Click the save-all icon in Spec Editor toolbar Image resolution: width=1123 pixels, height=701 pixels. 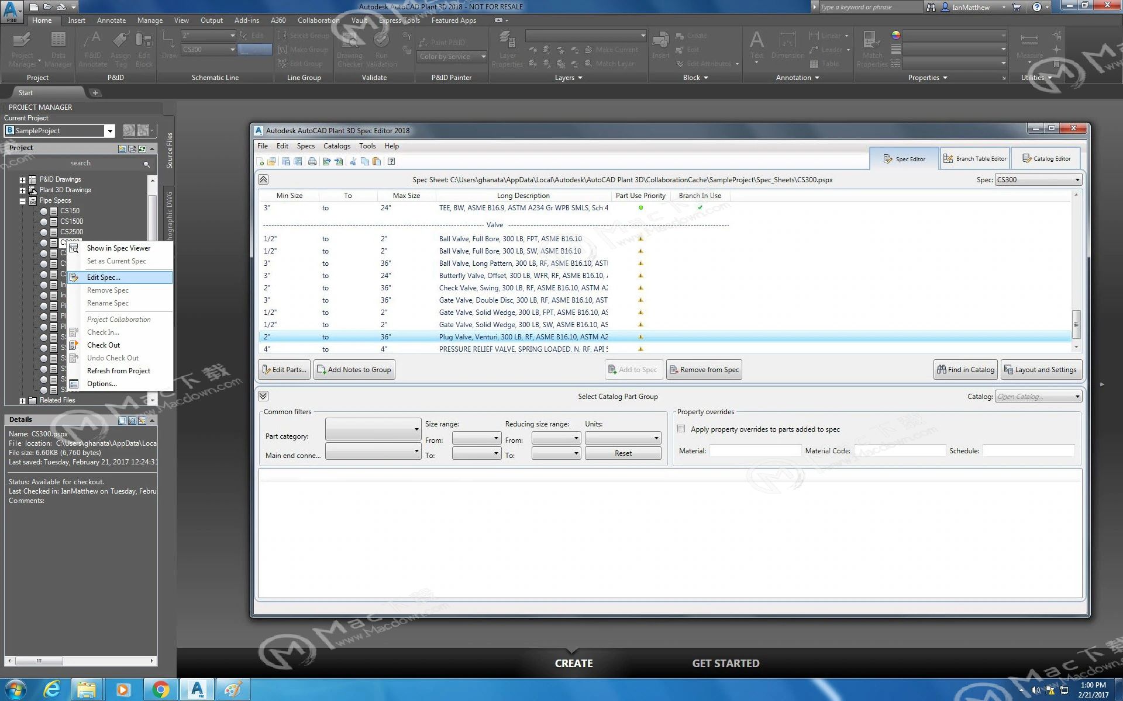click(298, 161)
